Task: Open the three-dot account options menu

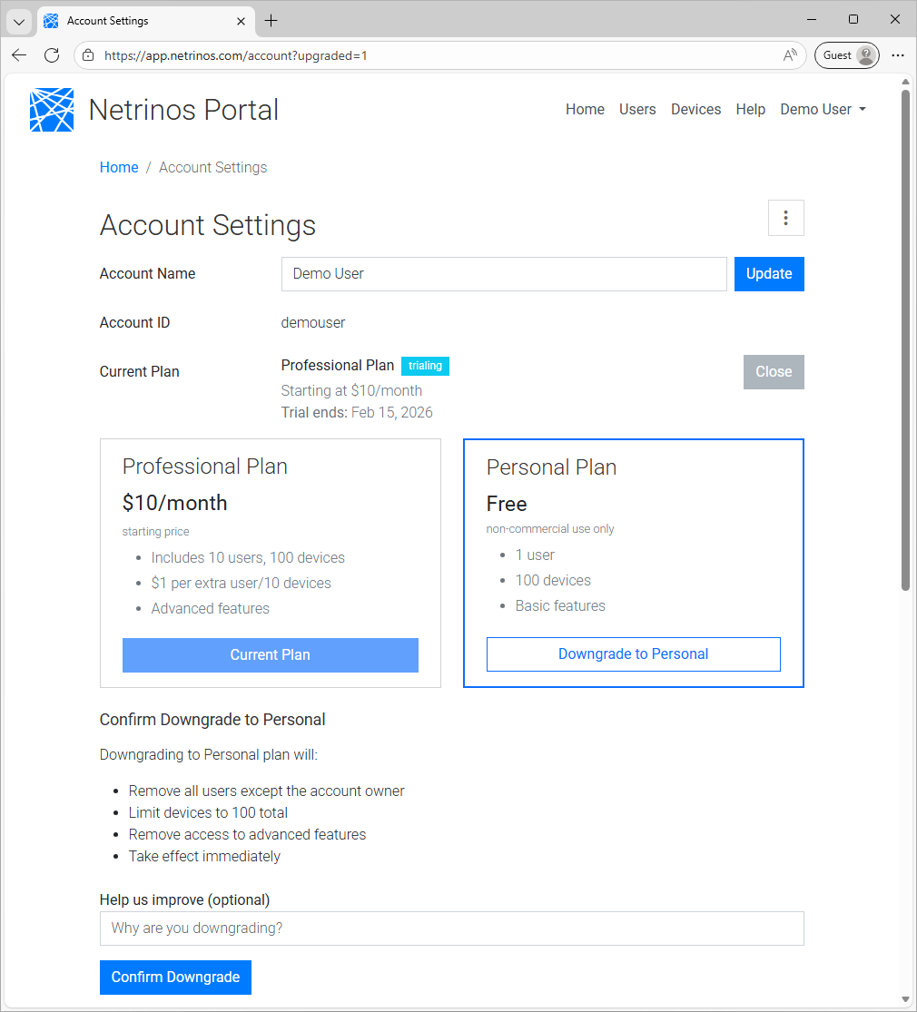Action: 785,218
